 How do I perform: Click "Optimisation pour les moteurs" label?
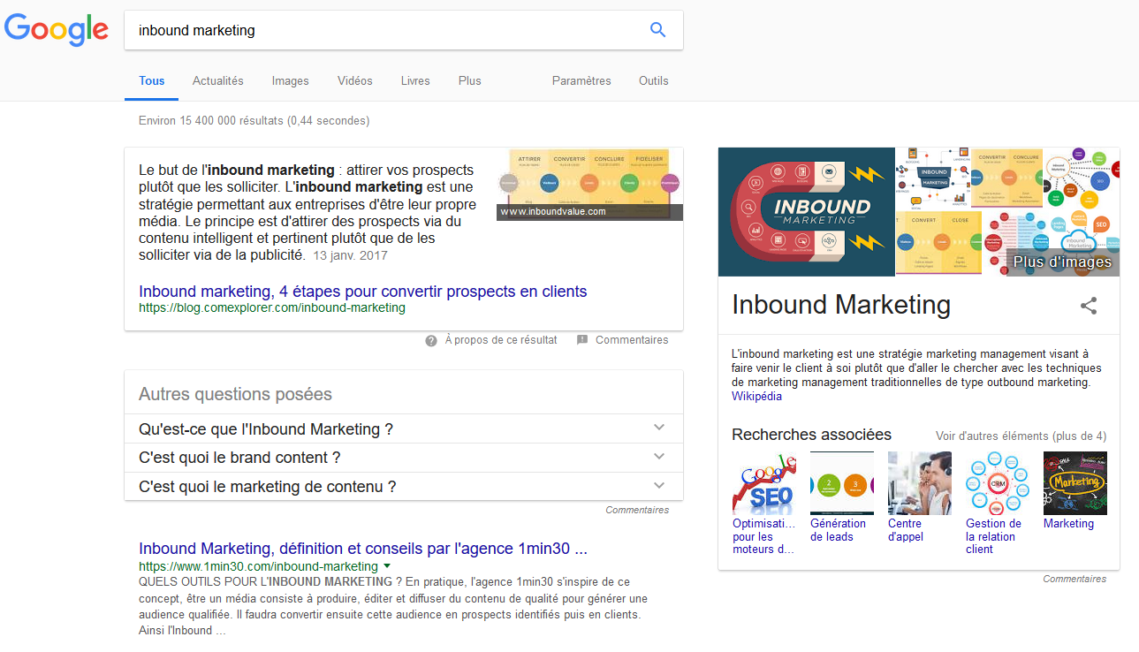click(x=763, y=536)
